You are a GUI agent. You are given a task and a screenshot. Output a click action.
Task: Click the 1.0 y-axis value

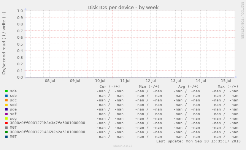click(20, 11)
